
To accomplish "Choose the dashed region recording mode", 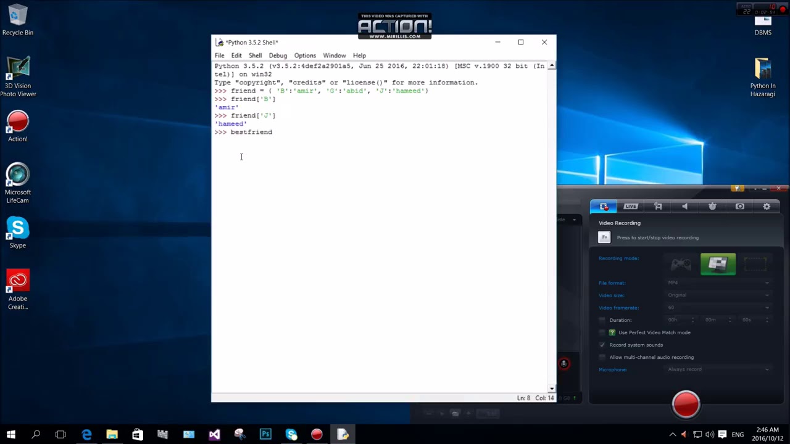I will tap(755, 265).
